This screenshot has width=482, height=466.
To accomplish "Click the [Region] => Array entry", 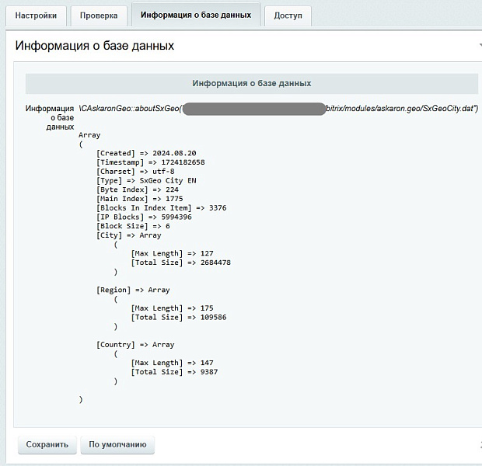I will (x=133, y=290).
